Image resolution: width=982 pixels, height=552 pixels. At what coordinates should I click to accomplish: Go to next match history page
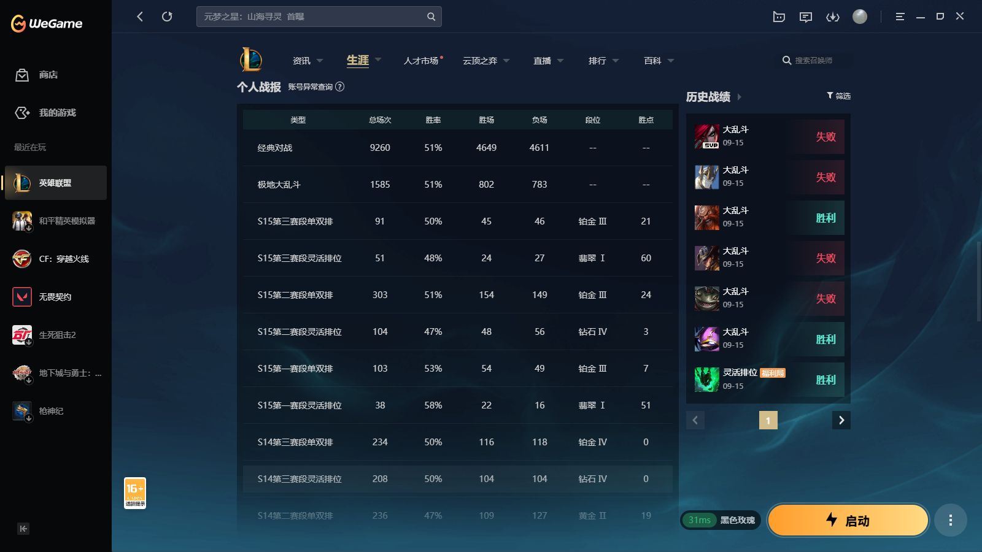pyautogui.click(x=841, y=420)
